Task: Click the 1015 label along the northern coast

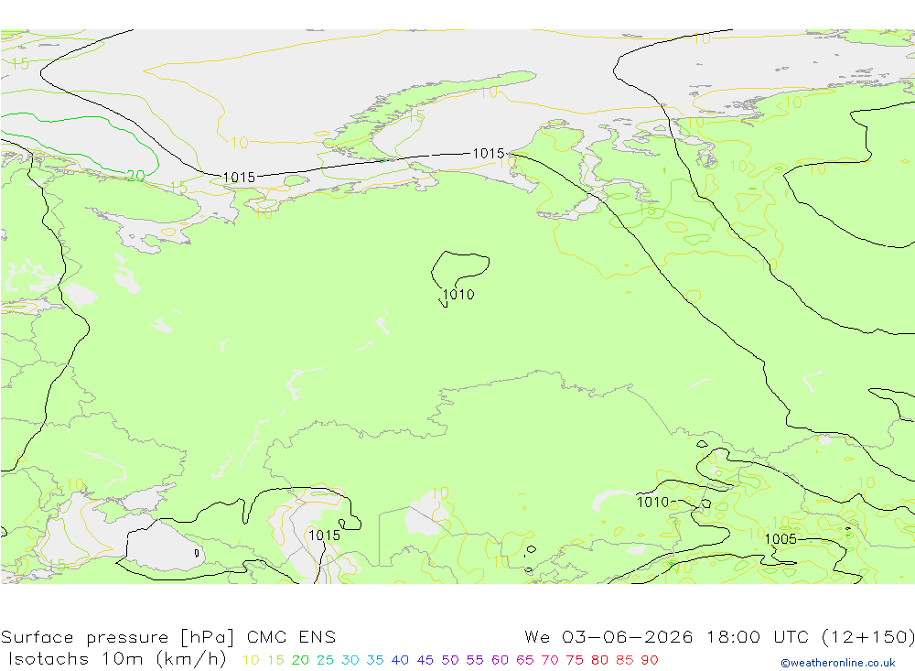Action: pyautogui.click(x=488, y=153)
